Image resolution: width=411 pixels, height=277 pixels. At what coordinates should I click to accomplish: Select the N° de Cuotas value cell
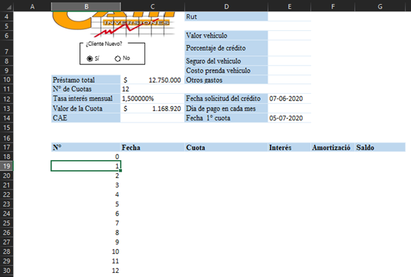click(x=151, y=89)
